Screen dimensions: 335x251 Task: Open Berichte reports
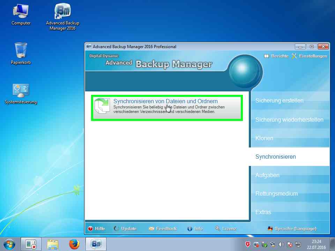[x=280, y=56]
